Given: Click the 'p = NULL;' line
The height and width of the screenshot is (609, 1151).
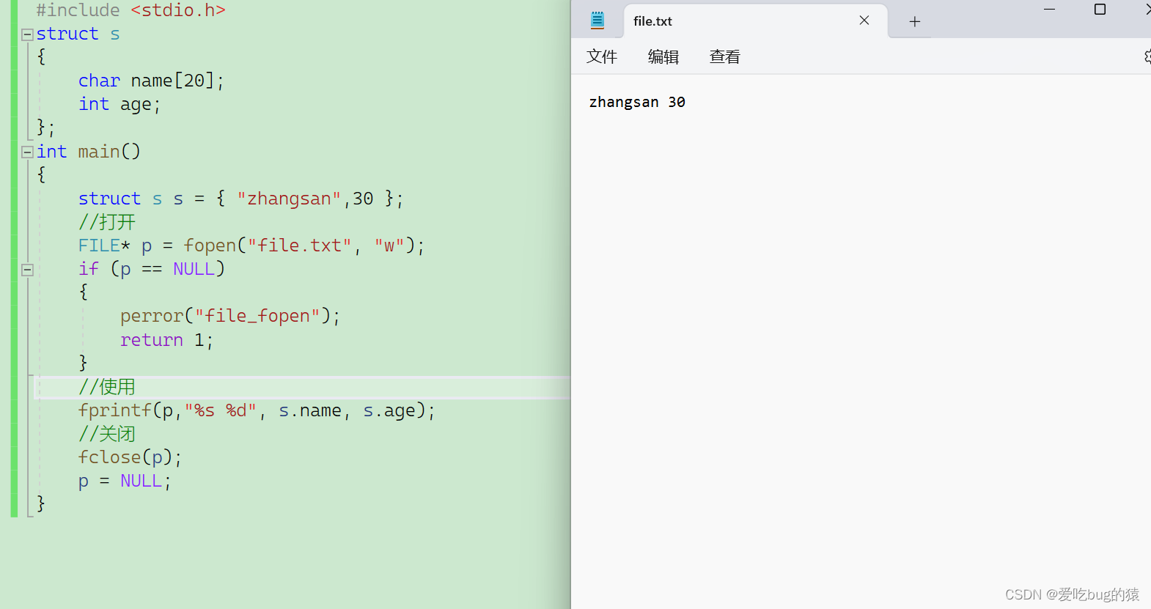Looking at the screenshot, I should click(x=125, y=481).
